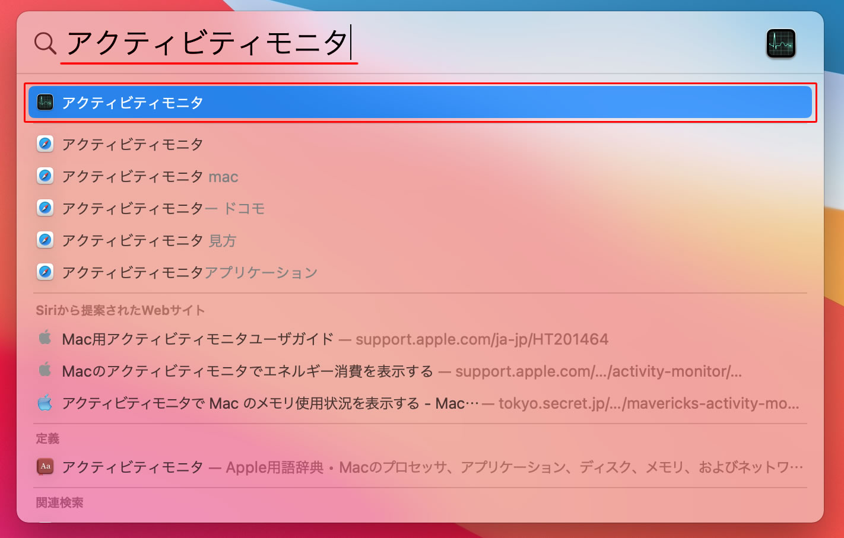The height and width of the screenshot is (538, 844).
Task: Open the top hit アクティビティモニタ application
Action: point(420,102)
